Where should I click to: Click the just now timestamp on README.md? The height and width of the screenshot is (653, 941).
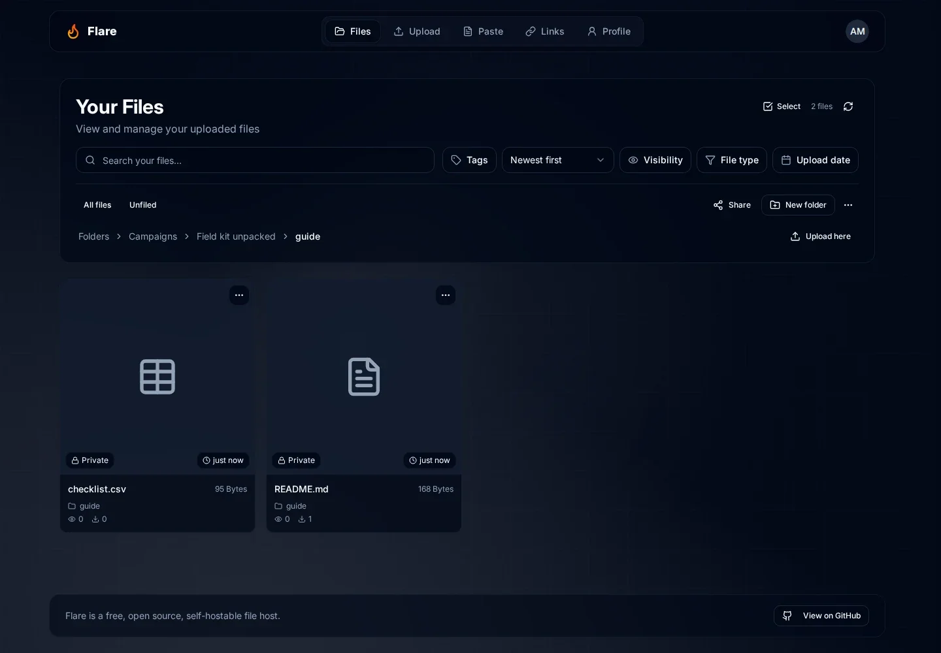click(x=429, y=460)
